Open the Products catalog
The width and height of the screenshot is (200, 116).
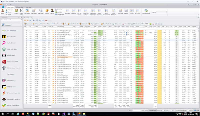47,12
